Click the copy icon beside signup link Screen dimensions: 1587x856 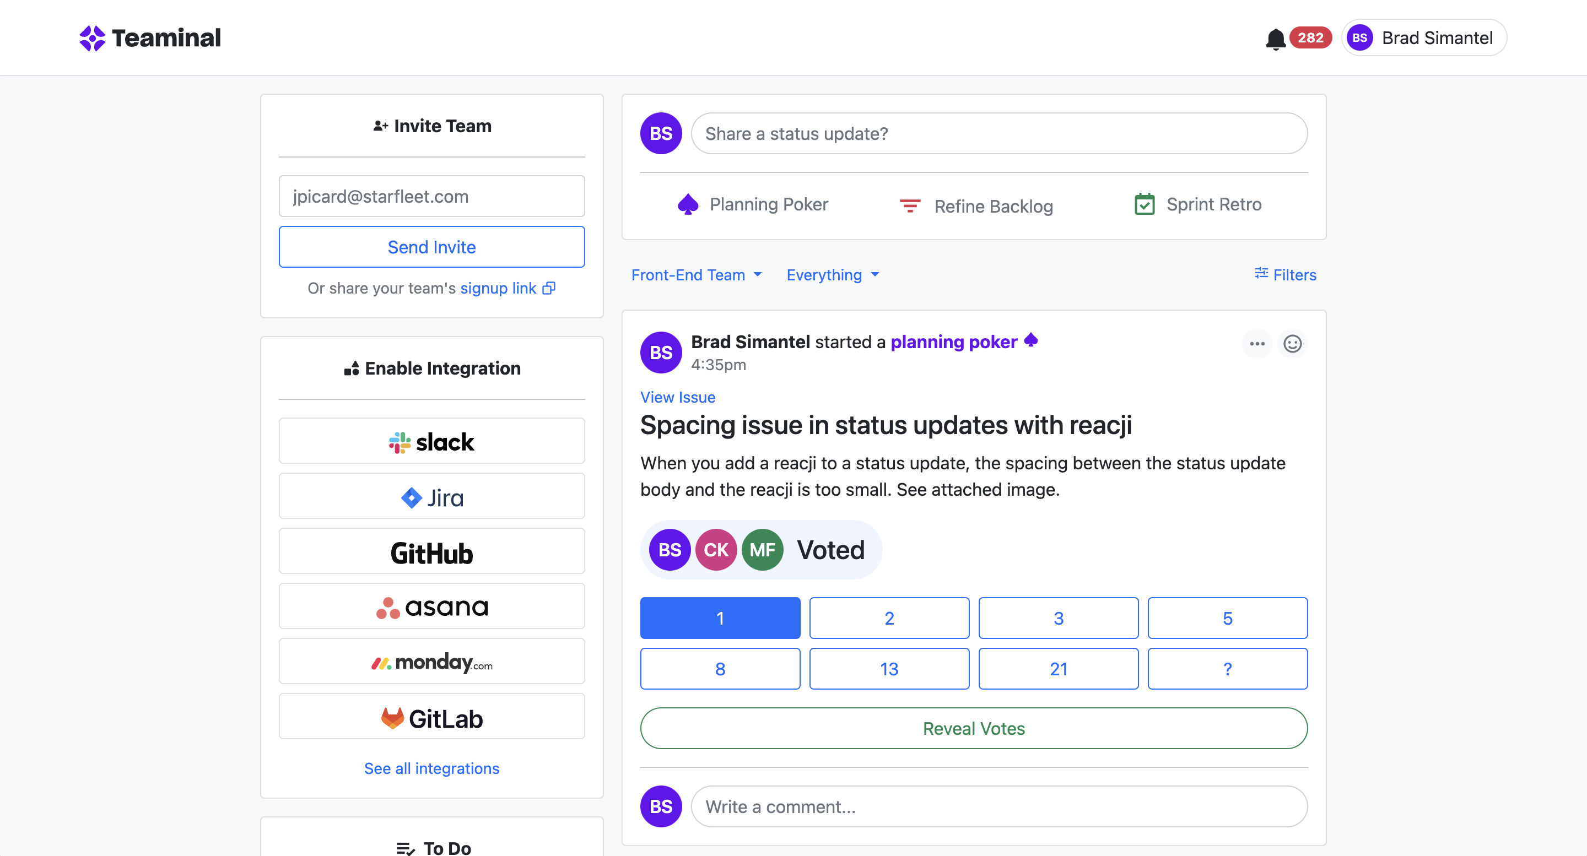549,288
